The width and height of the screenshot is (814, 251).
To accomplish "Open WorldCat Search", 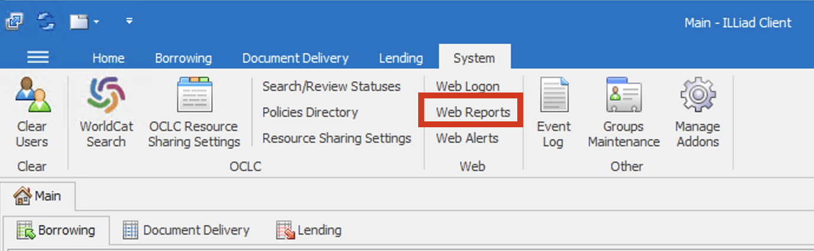I will pyautogui.click(x=107, y=97).
